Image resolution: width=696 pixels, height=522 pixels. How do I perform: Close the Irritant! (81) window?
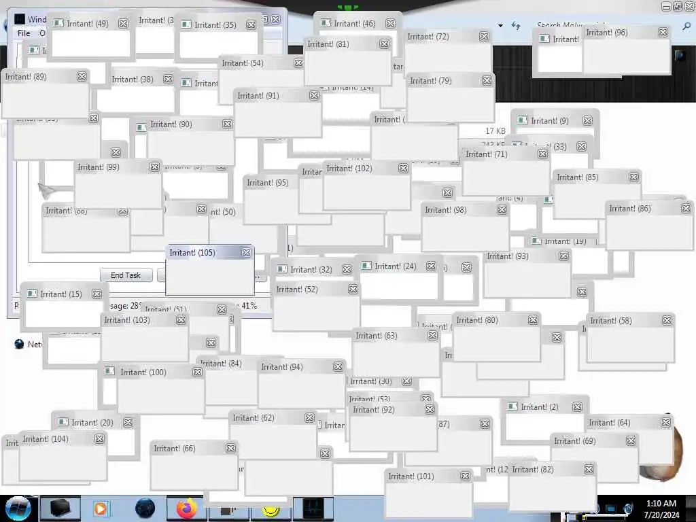click(385, 43)
